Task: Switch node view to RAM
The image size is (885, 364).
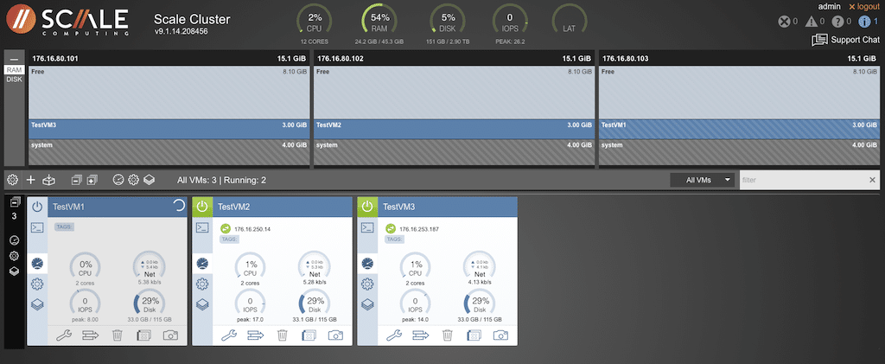Action: pyautogui.click(x=14, y=70)
